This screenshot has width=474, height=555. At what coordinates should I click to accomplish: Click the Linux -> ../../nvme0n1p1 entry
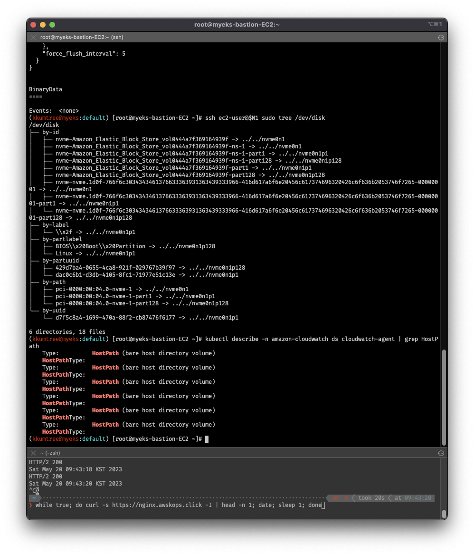[x=95, y=253]
